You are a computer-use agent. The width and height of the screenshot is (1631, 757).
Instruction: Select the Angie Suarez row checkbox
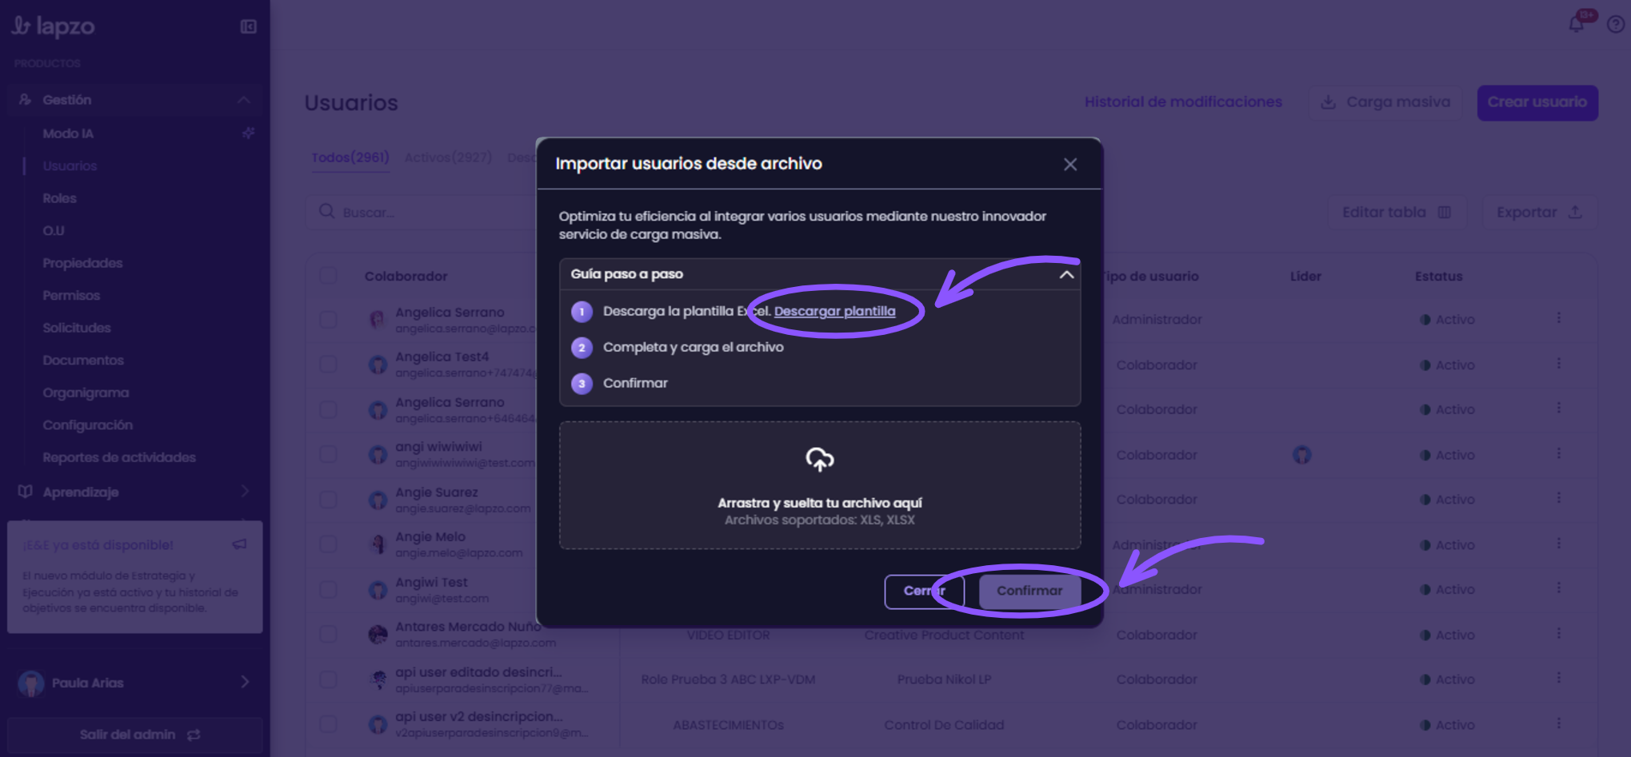tap(328, 500)
